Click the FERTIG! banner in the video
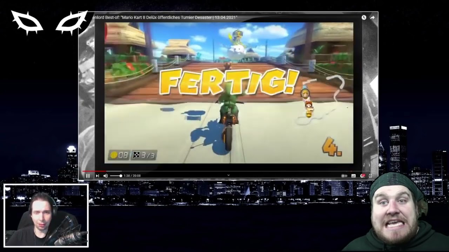The width and height of the screenshot is (449, 252). pos(229,82)
